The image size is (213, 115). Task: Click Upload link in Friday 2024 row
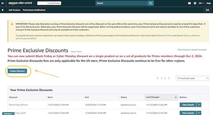[133, 113]
